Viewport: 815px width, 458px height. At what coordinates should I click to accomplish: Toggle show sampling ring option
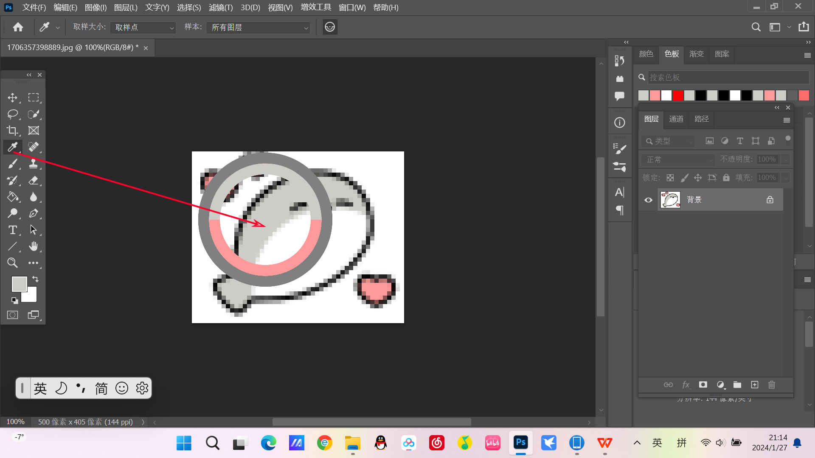330,27
